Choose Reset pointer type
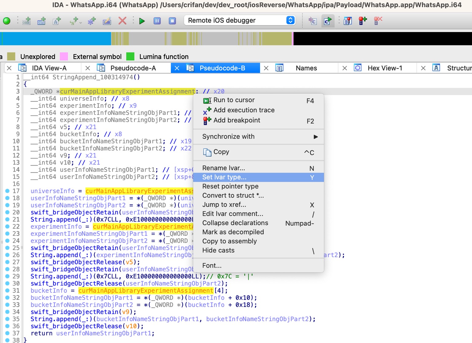This screenshot has height=343, width=472. tap(258, 186)
